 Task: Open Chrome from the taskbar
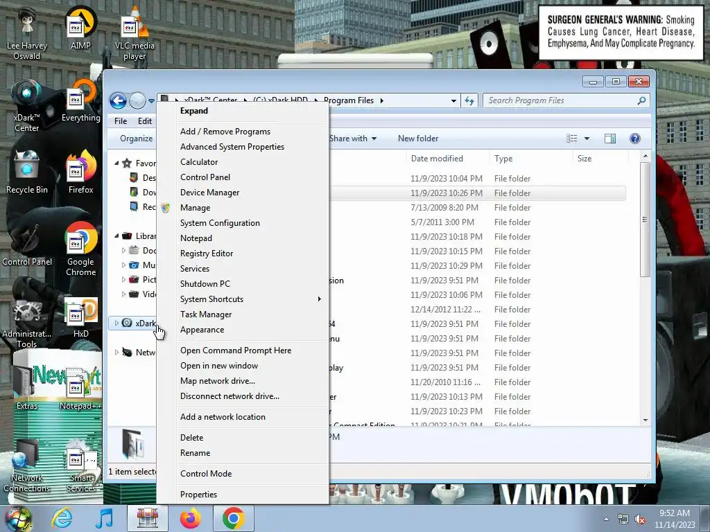233,518
